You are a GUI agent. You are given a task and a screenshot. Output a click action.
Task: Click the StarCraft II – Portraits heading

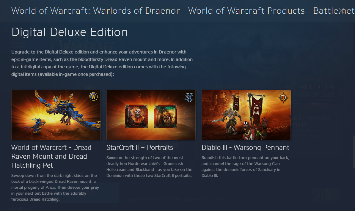pyautogui.click(x=140, y=148)
